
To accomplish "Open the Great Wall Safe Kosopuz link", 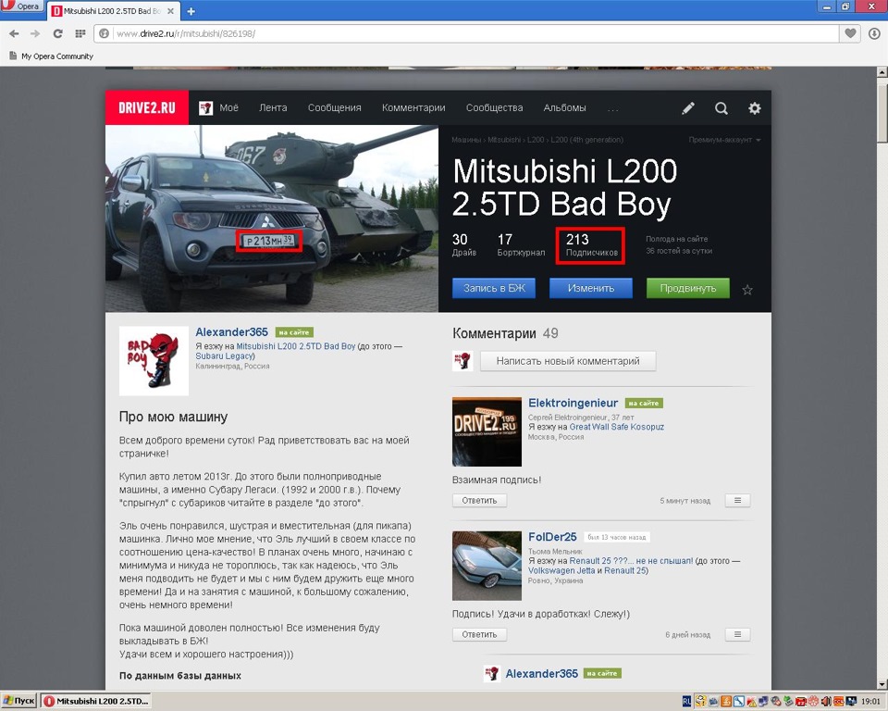I will pyautogui.click(x=617, y=427).
